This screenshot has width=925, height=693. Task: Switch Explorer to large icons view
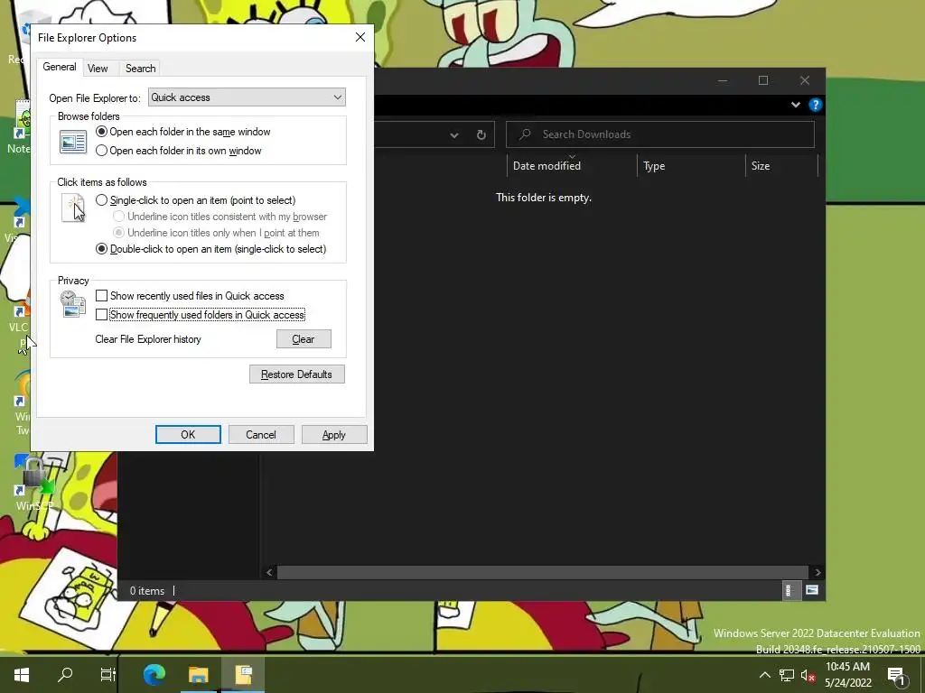pyautogui.click(x=812, y=590)
